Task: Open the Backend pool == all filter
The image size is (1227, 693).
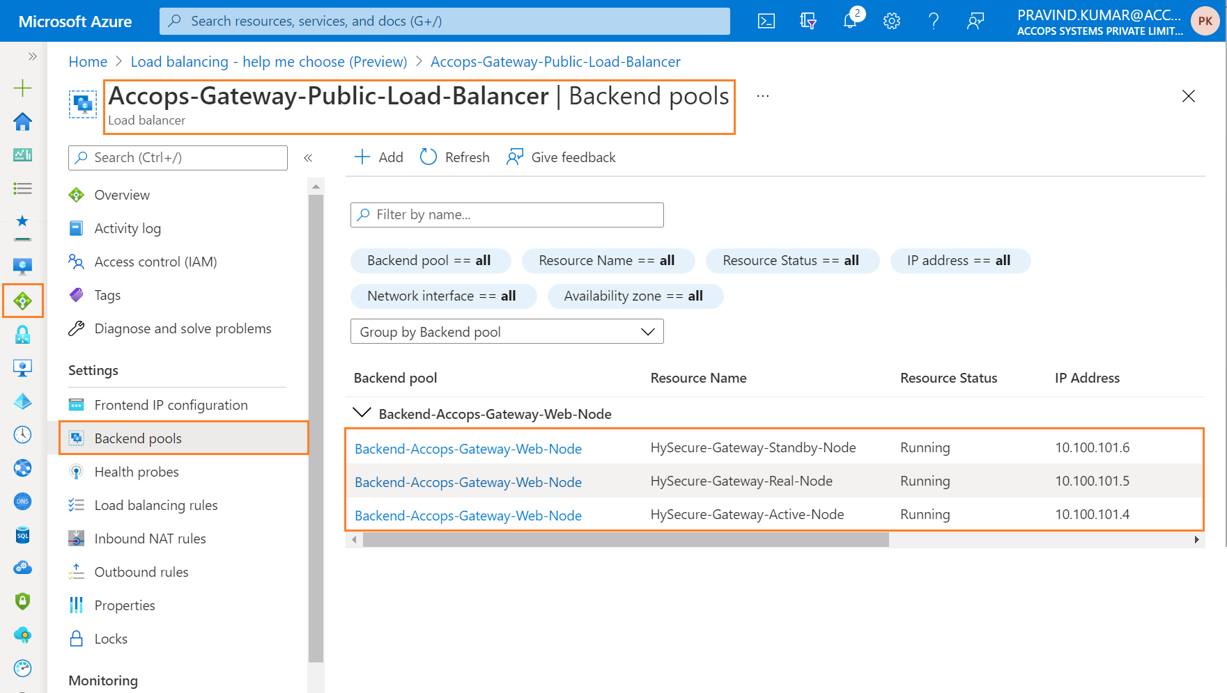Action: tap(431, 261)
